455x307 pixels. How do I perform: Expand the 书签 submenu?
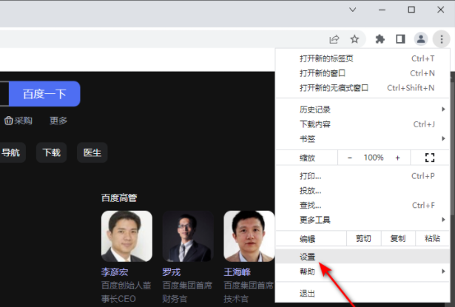coord(362,138)
